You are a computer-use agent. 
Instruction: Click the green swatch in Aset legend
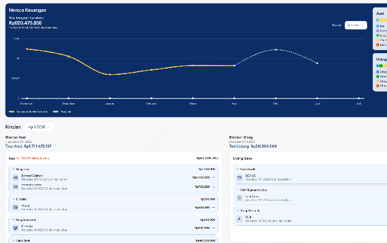point(378,35)
